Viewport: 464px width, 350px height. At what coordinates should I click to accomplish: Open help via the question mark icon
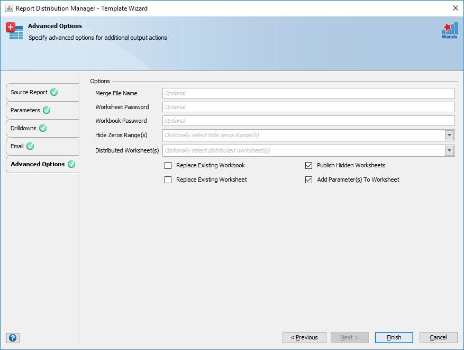tap(12, 337)
